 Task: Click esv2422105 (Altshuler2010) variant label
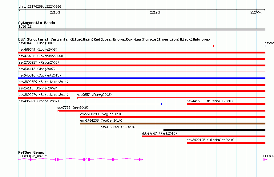211,140
